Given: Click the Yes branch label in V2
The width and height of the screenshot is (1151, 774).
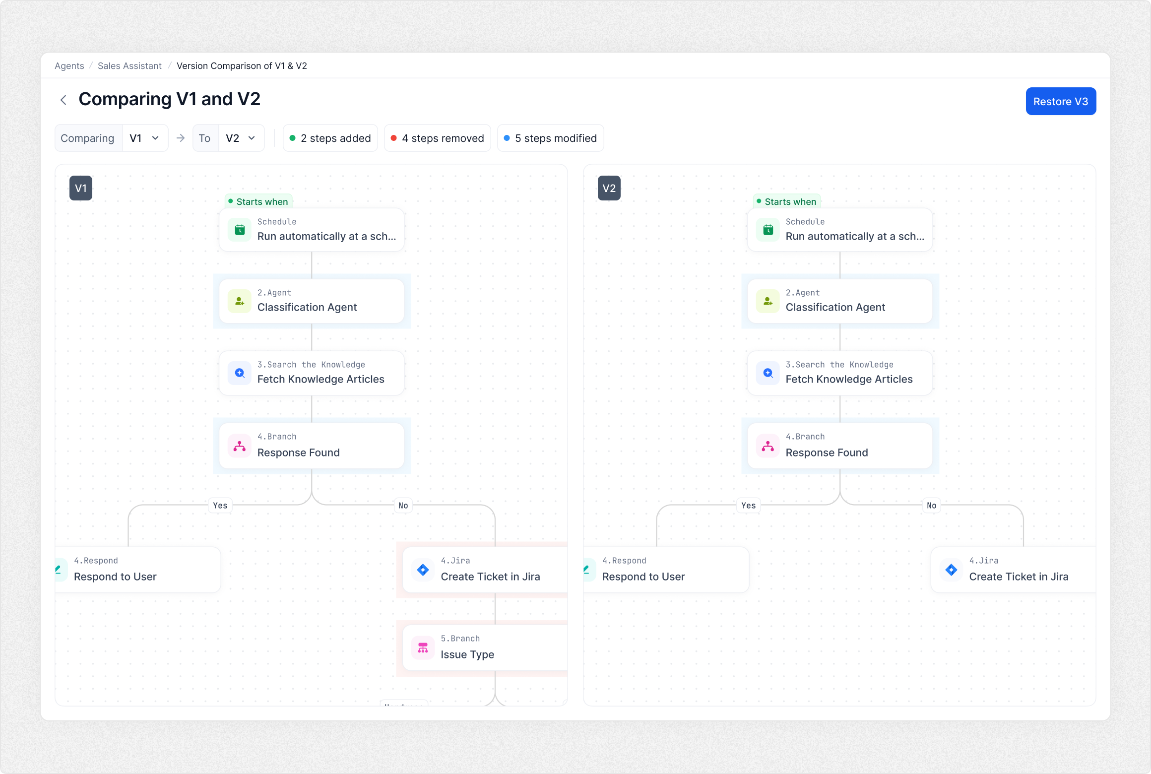Looking at the screenshot, I should pyautogui.click(x=749, y=506).
